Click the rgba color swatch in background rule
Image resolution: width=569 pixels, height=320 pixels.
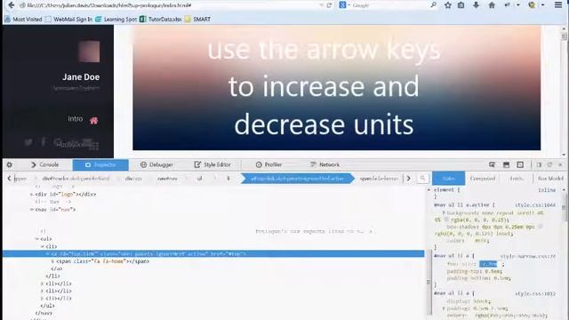tap(446, 220)
